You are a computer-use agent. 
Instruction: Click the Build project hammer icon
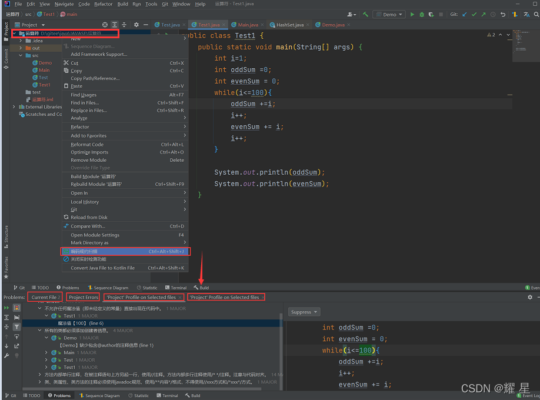point(365,15)
